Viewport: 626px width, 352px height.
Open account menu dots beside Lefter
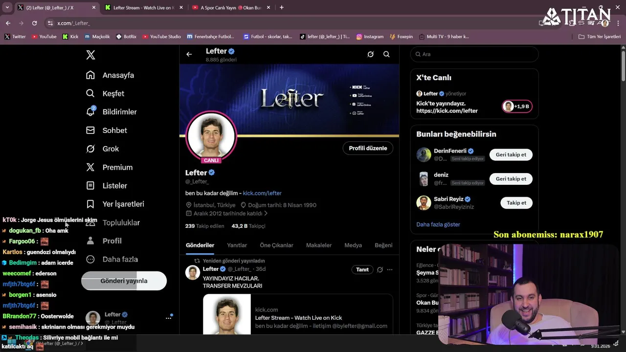click(x=168, y=318)
